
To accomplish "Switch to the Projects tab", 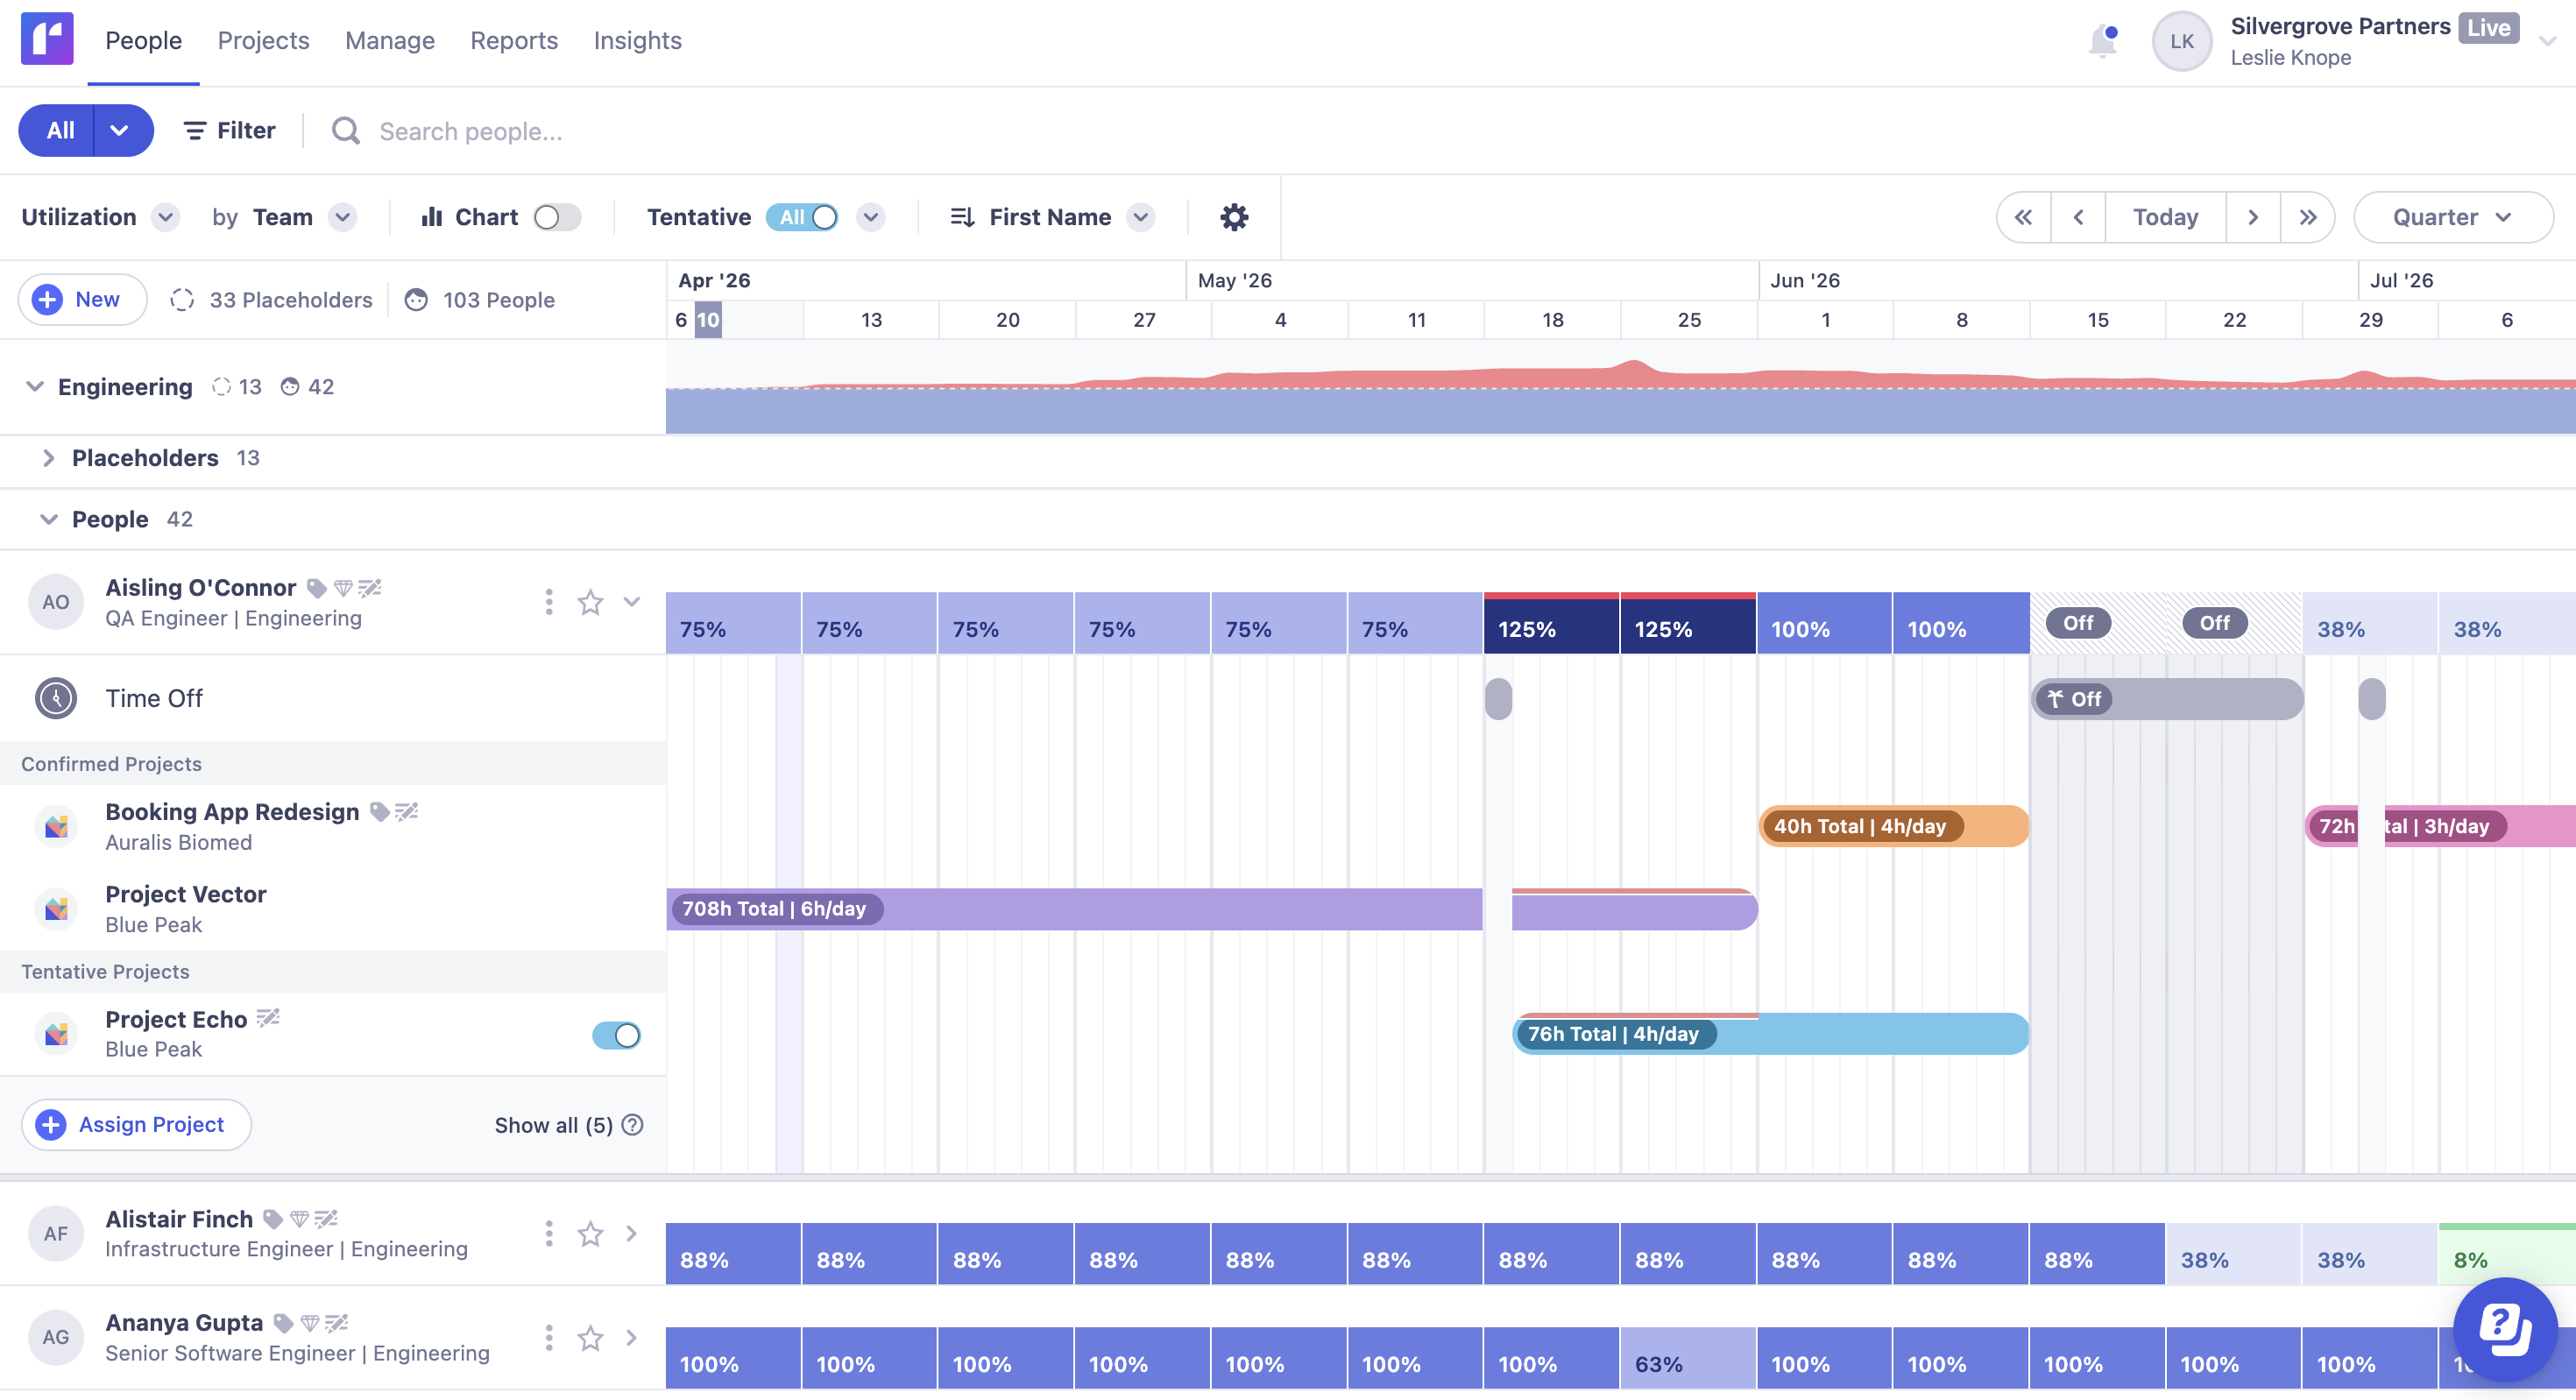I will pyautogui.click(x=263, y=41).
